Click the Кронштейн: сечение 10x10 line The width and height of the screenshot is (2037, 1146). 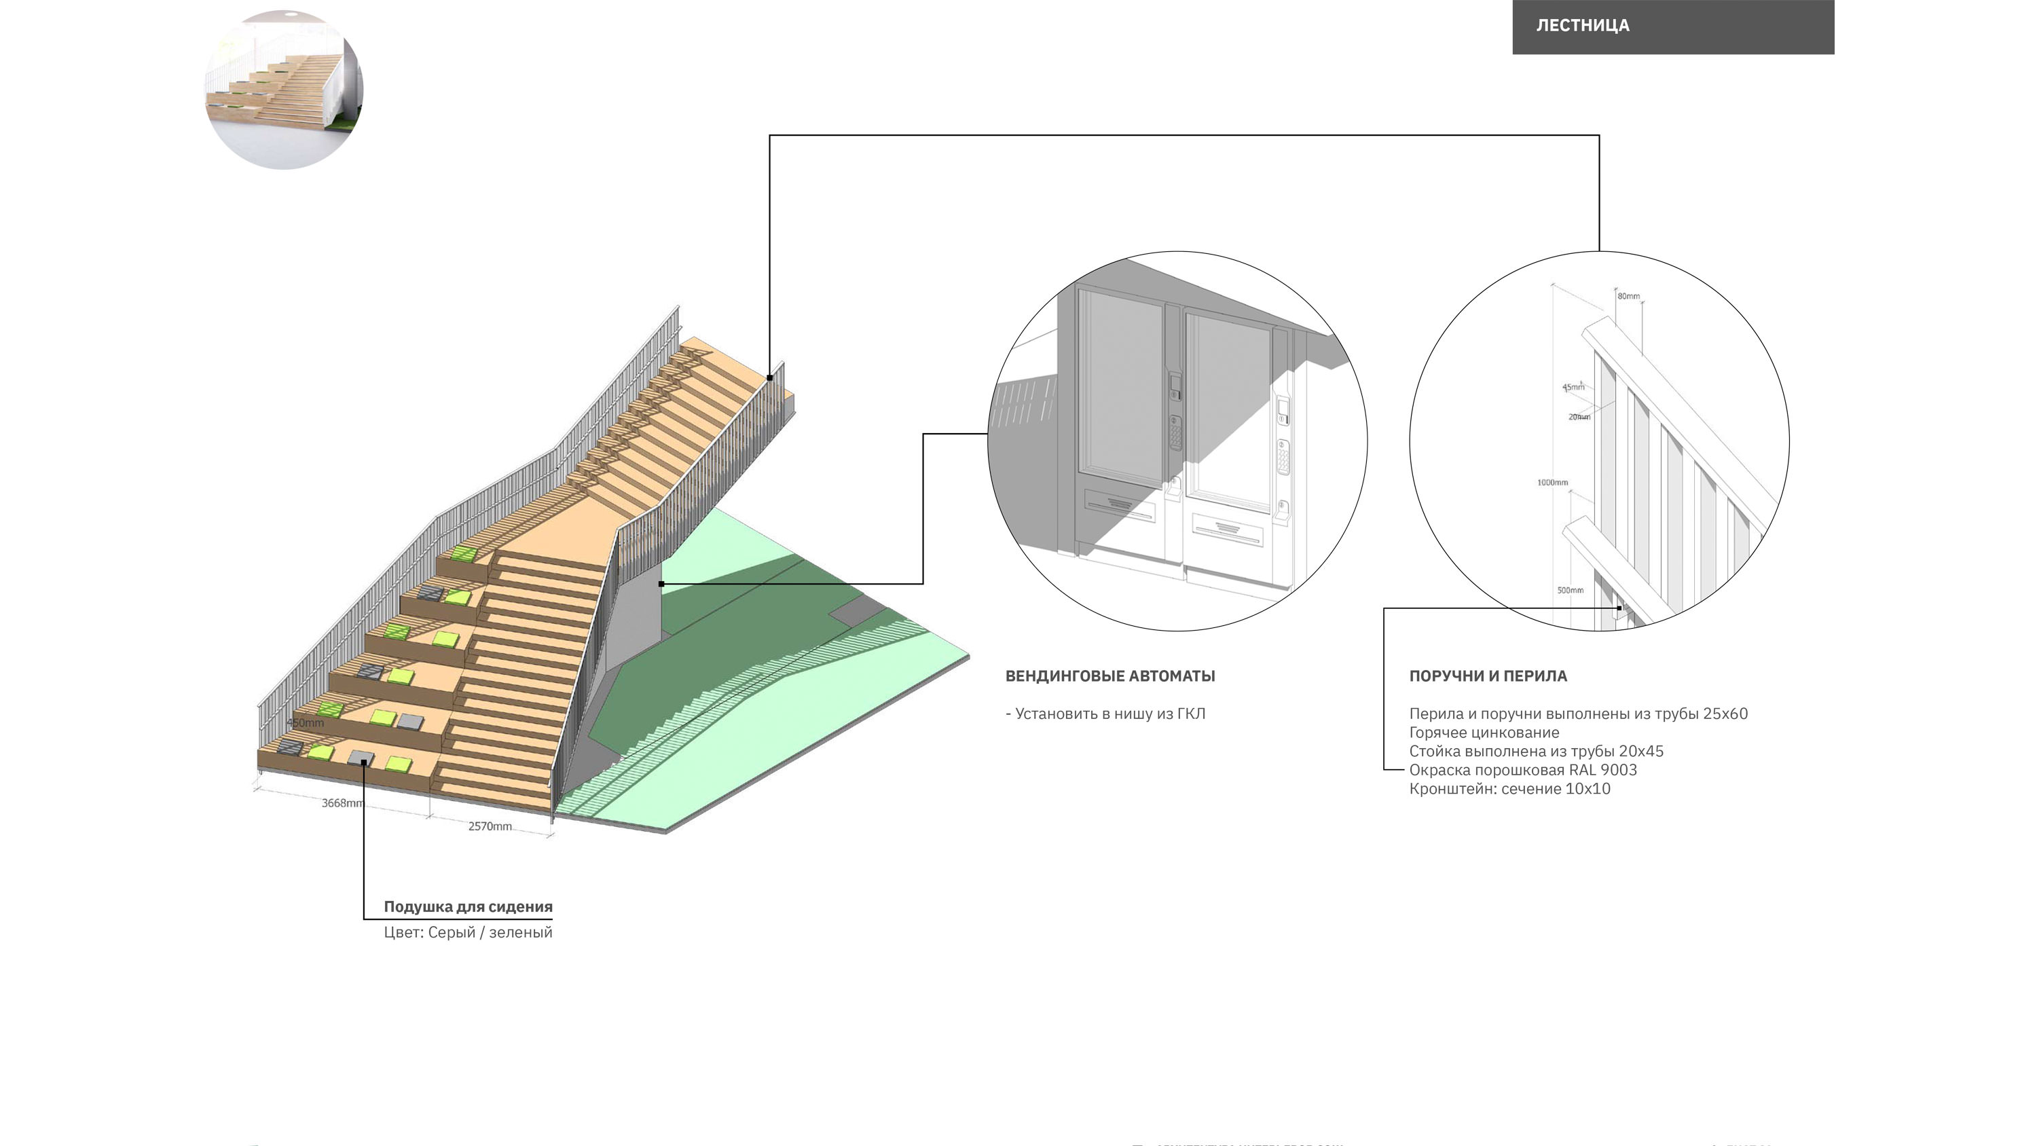coord(1509,788)
